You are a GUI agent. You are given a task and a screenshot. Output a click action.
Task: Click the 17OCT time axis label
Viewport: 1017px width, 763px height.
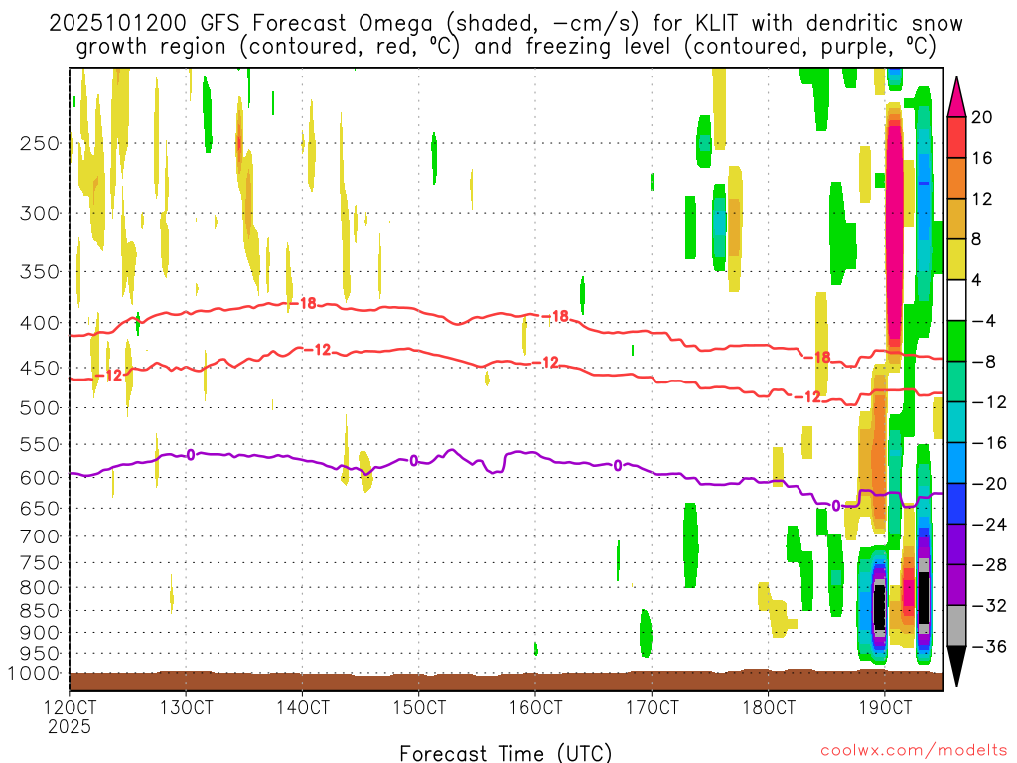click(x=653, y=707)
